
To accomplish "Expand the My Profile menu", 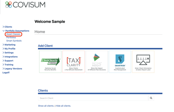I will tap(9, 49).
